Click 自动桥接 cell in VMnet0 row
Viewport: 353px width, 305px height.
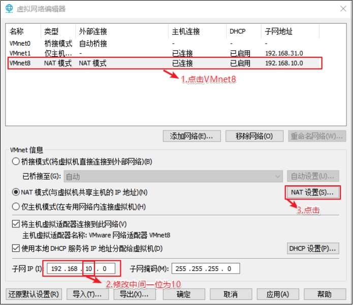pos(93,44)
